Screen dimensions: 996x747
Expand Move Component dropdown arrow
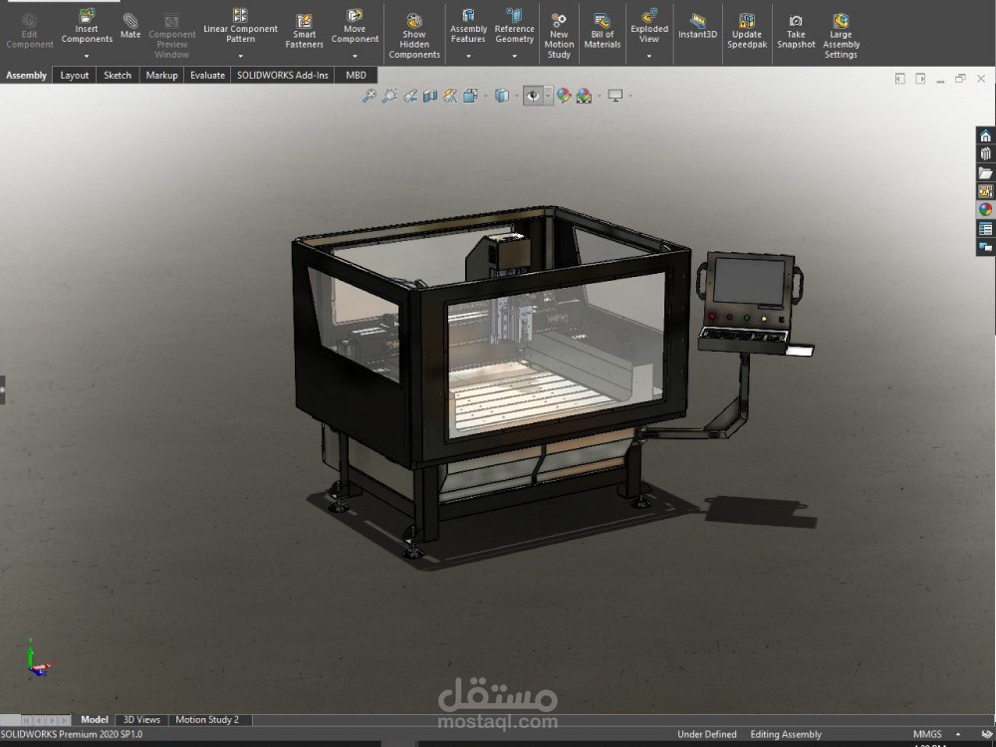(355, 56)
